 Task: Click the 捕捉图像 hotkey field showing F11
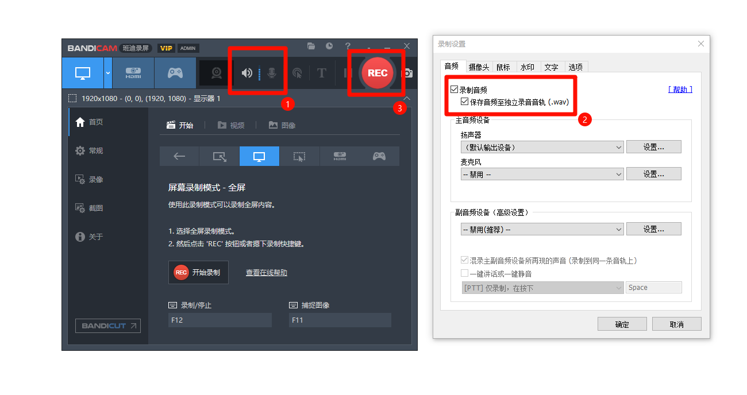coord(340,320)
